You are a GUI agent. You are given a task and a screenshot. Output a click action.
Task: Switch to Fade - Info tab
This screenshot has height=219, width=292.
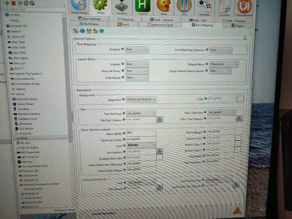(197, 20)
